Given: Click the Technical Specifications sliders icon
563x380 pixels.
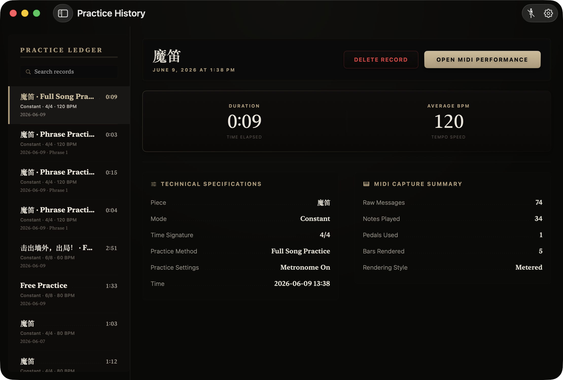Looking at the screenshot, I should pos(154,184).
